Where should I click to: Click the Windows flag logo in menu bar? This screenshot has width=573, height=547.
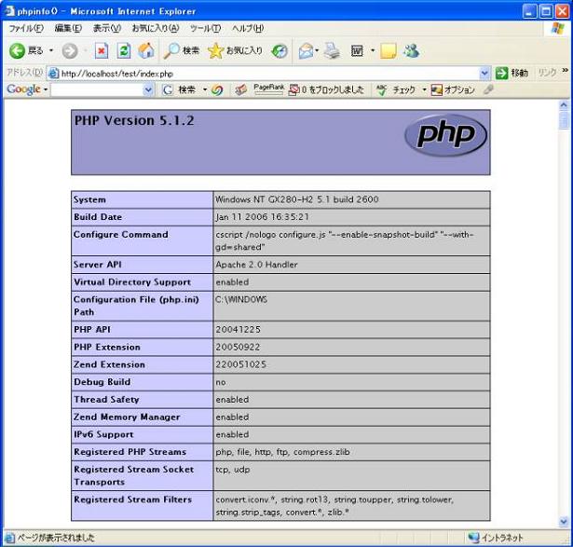pyautogui.click(x=558, y=28)
